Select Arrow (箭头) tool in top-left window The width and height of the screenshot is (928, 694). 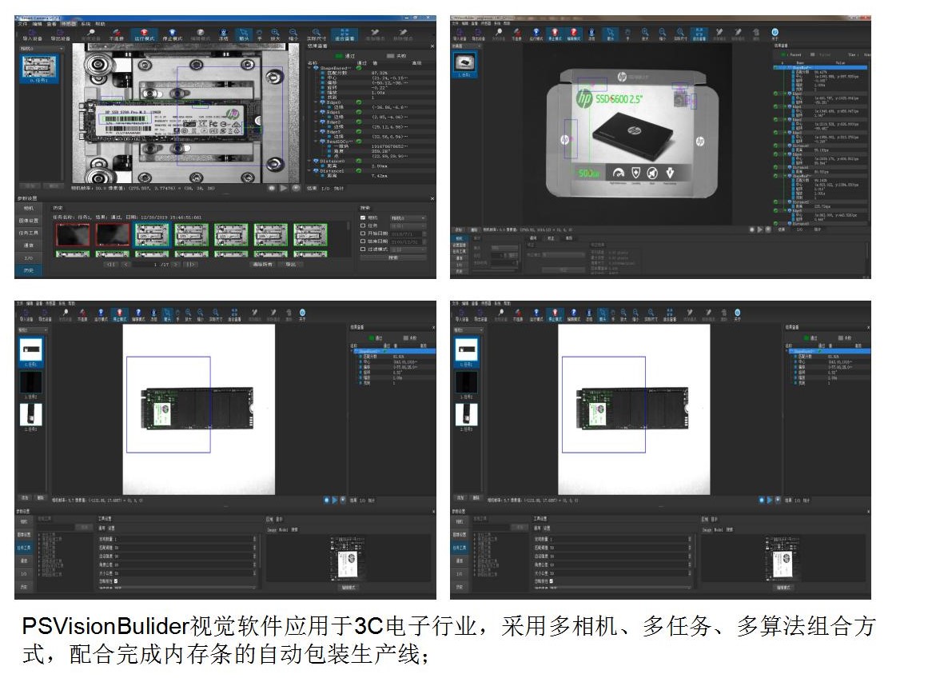pyautogui.click(x=244, y=34)
